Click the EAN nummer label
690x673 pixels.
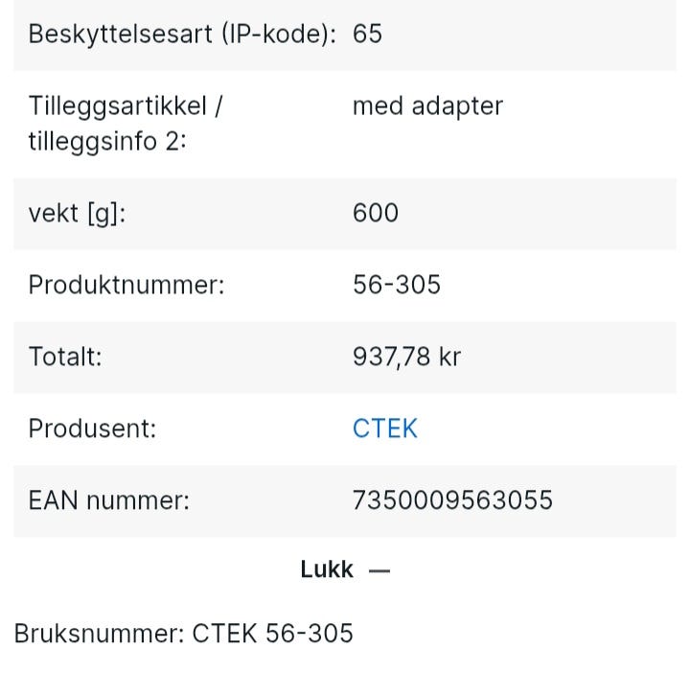click(x=109, y=500)
